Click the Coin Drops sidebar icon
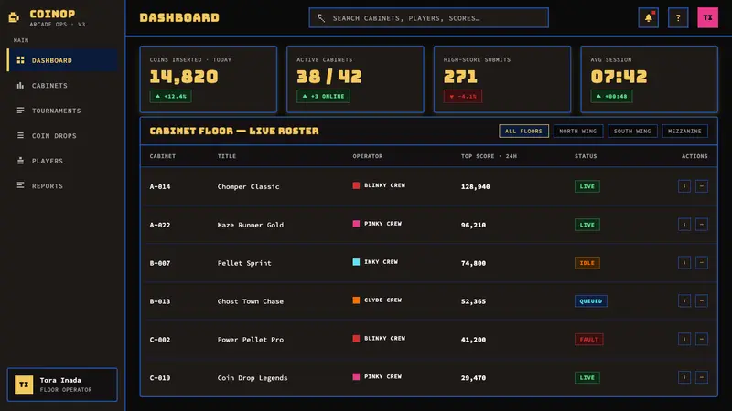This screenshot has width=732, height=411. [x=20, y=135]
